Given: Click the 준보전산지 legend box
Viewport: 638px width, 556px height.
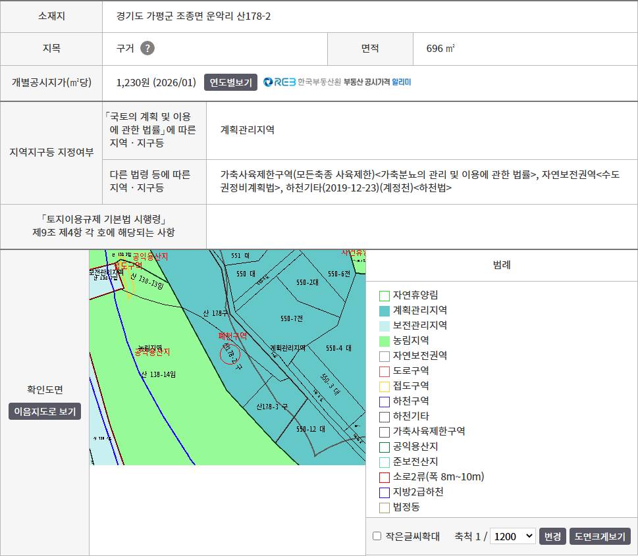Looking at the screenshot, I should 385,462.
